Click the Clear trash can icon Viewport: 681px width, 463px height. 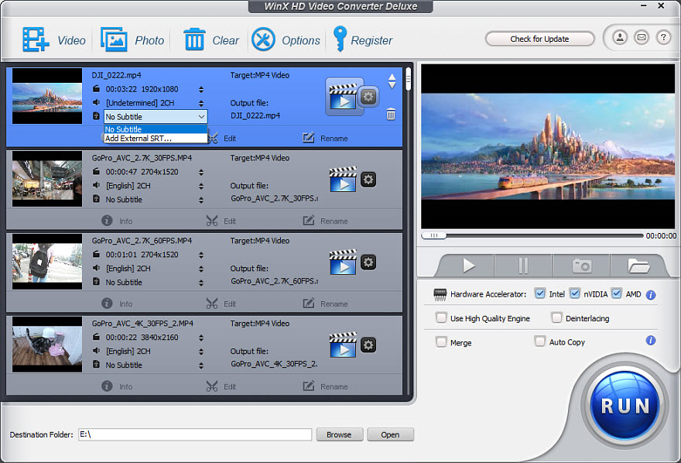pyautogui.click(x=193, y=39)
